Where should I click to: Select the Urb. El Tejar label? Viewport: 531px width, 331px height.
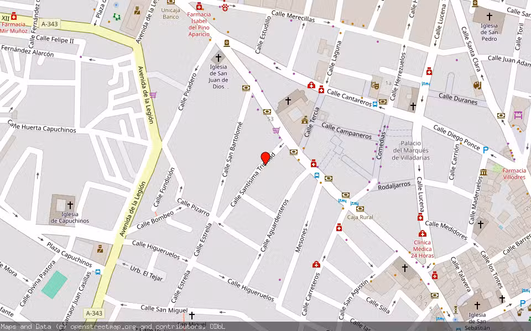(x=146, y=273)
